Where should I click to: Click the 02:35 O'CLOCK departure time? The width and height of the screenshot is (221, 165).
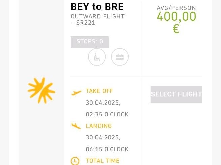pyautogui.click(x=107, y=114)
